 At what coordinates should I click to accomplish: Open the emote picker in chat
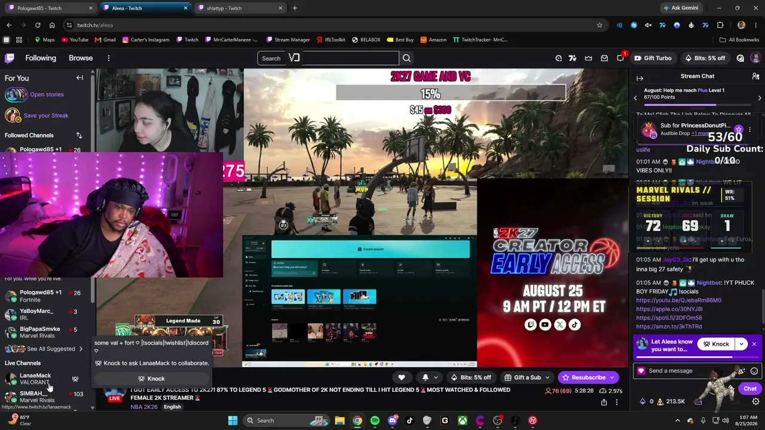pyautogui.click(x=754, y=371)
